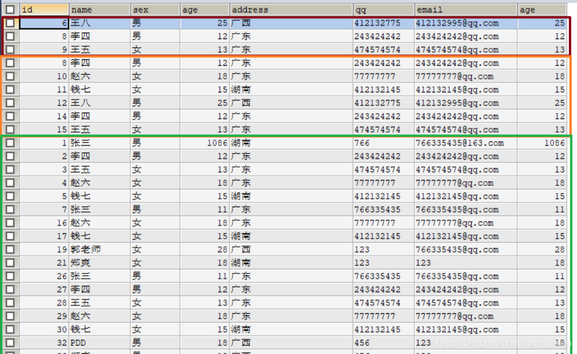Select checkbox of row id 9 王五
The image size is (577, 354).
pyautogui.click(x=10, y=49)
